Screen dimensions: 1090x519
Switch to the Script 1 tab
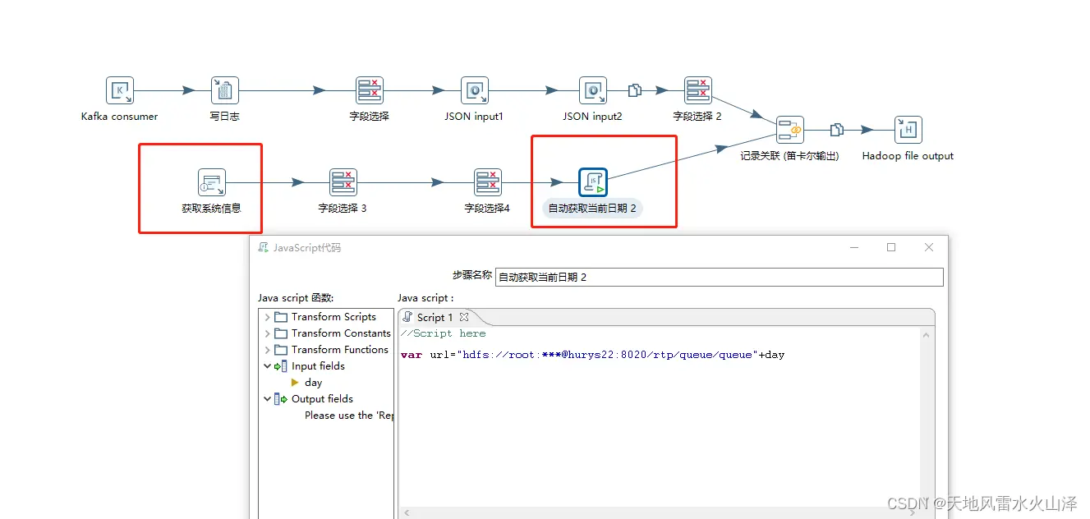(x=435, y=317)
